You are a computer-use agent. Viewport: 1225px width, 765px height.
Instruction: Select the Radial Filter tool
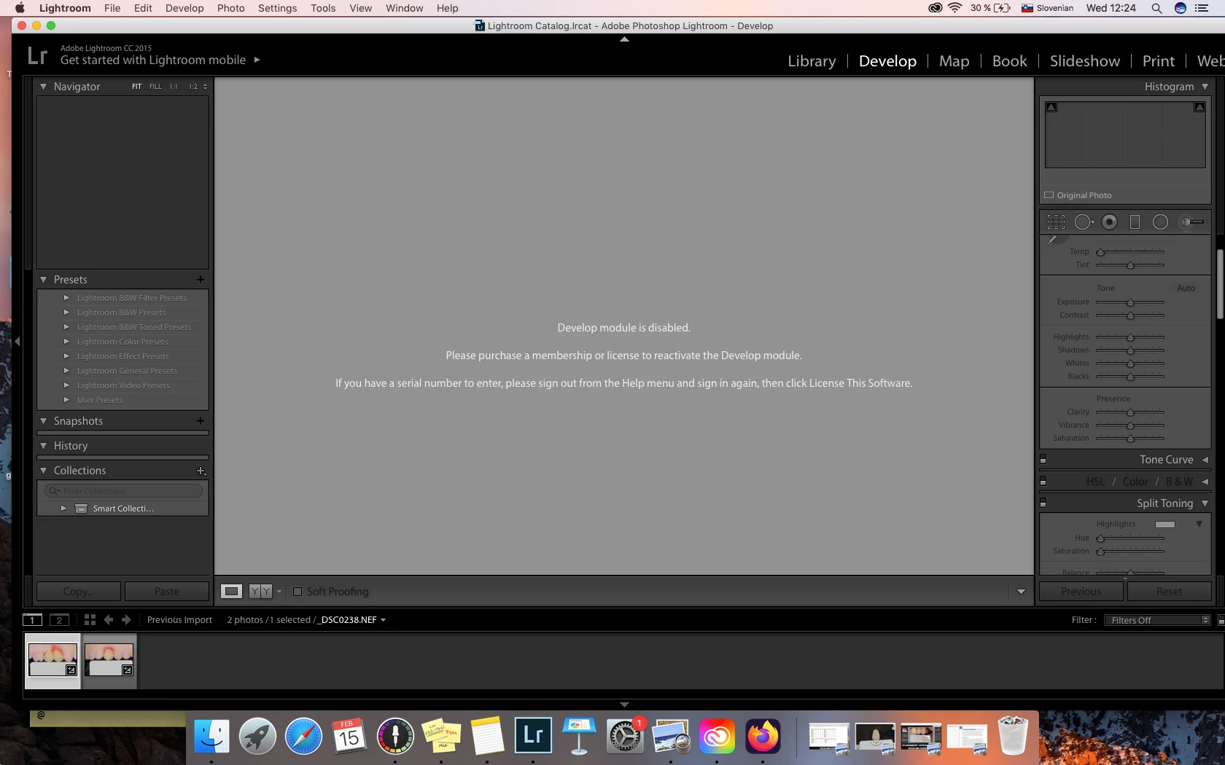point(1160,222)
